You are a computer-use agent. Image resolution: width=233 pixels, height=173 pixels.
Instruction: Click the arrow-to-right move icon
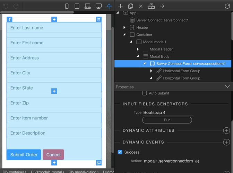162,6
